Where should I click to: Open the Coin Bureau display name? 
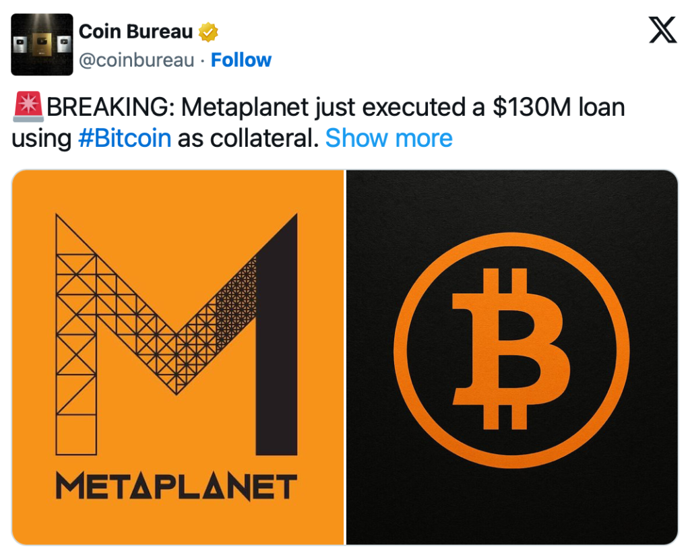coord(135,31)
